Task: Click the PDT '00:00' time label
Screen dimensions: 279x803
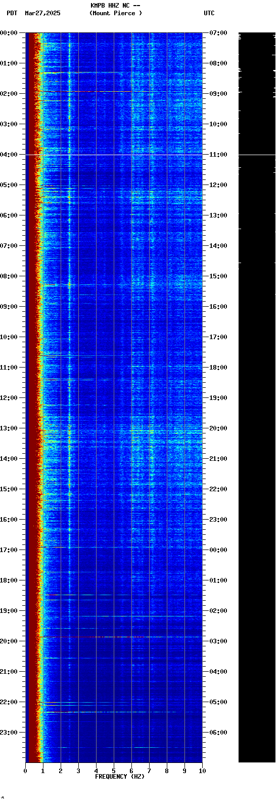Action: point(9,33)
